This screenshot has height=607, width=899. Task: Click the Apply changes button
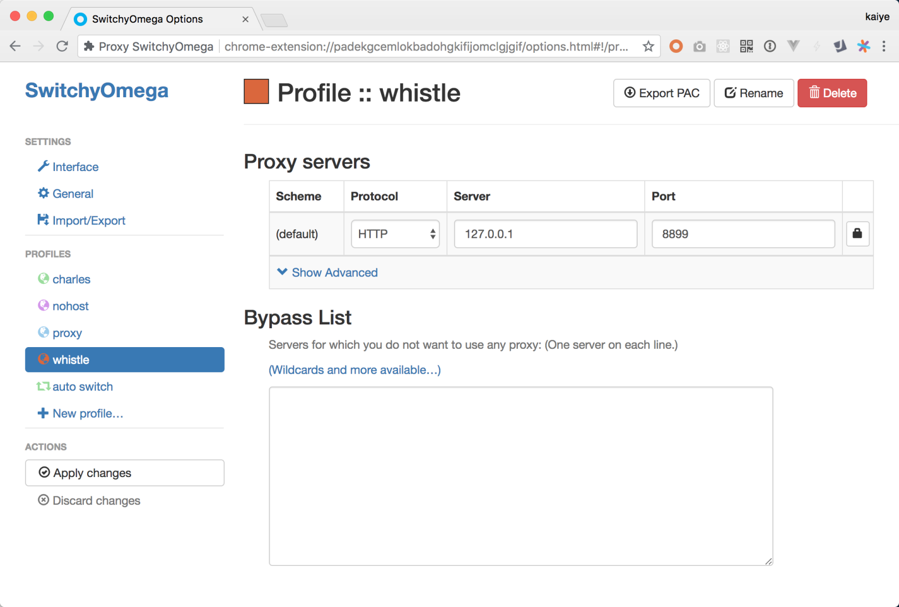(125, 473)
